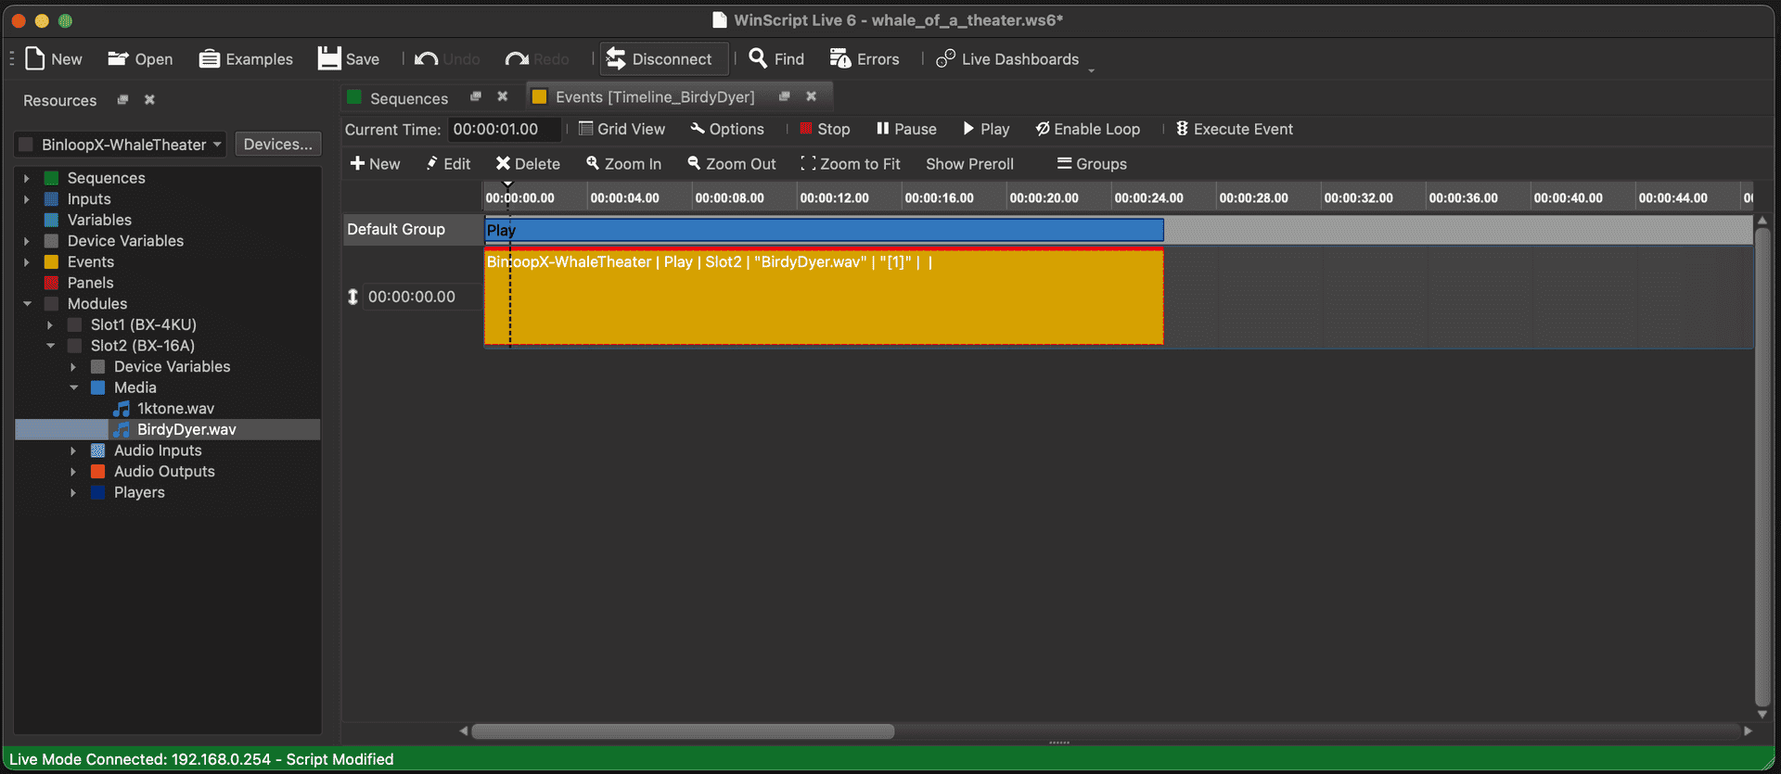Image resolution: width=1781 pixels, height=774 pixels.
Task: Open the Errors panel icon
Action: (x=839, y=58)
